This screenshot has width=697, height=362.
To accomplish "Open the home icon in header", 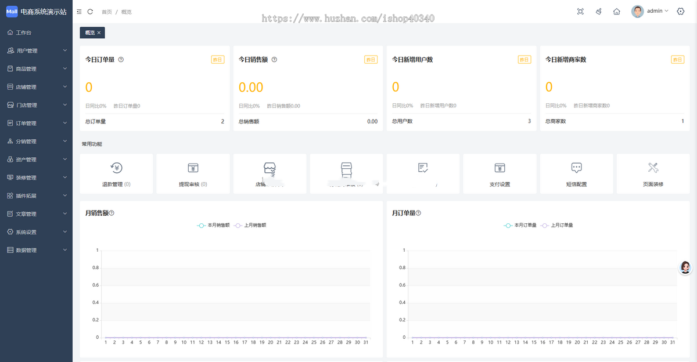I will tap(617, 12).
